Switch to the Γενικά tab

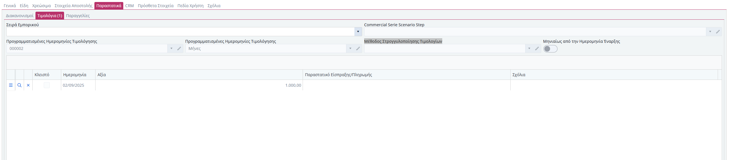tap(10, 6)
